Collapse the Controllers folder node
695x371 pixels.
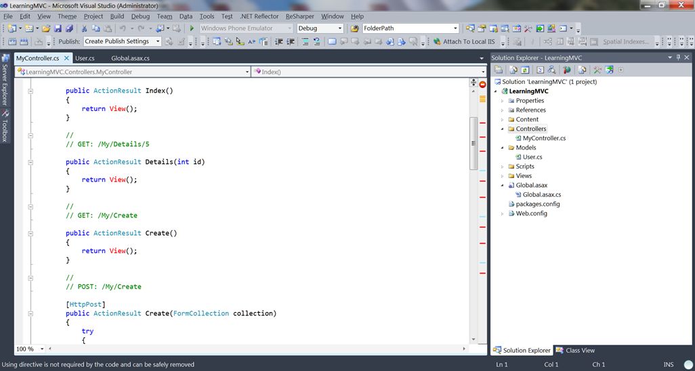pos(503,129)
